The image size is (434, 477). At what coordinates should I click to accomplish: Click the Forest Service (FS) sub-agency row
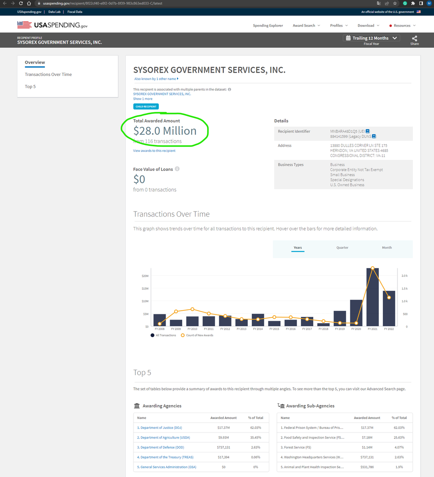point(345,448)
